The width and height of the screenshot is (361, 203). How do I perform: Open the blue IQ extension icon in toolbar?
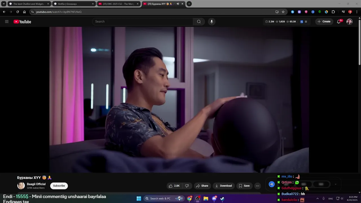tap(313, 12)
